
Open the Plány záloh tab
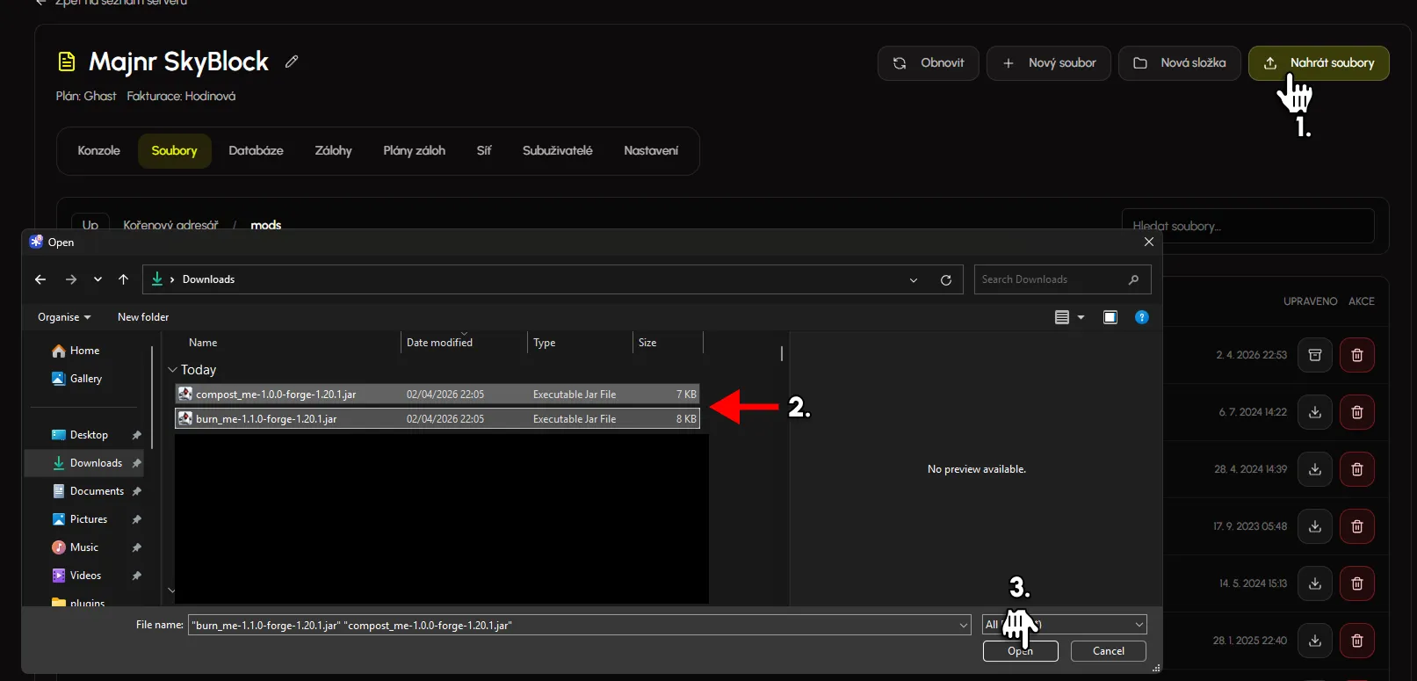414,151
